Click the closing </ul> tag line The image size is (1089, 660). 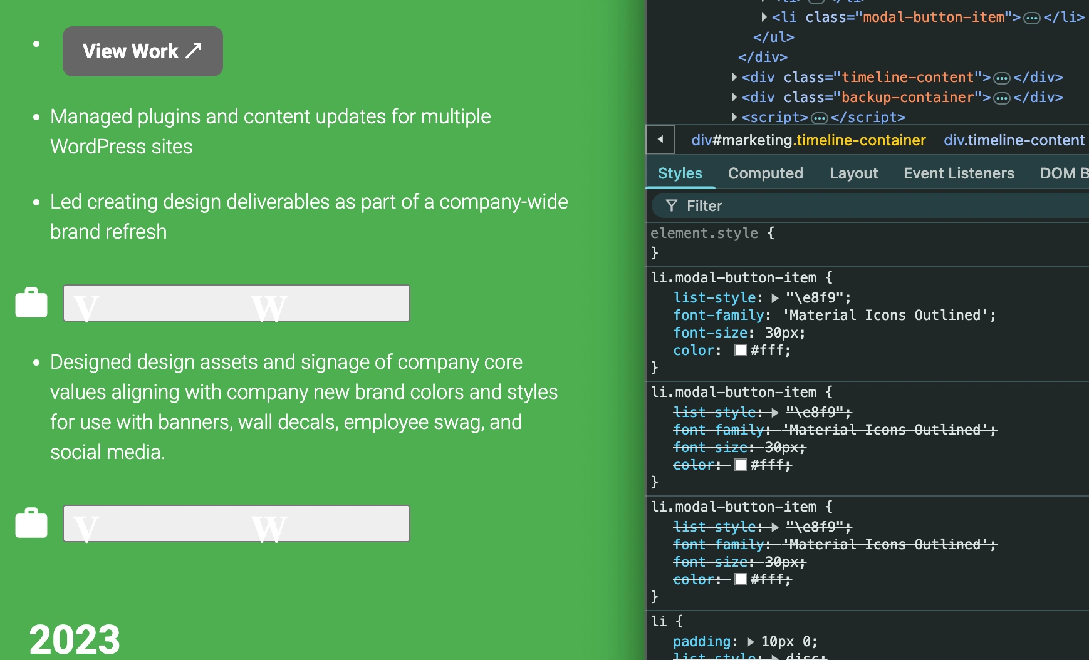(773, 37)
